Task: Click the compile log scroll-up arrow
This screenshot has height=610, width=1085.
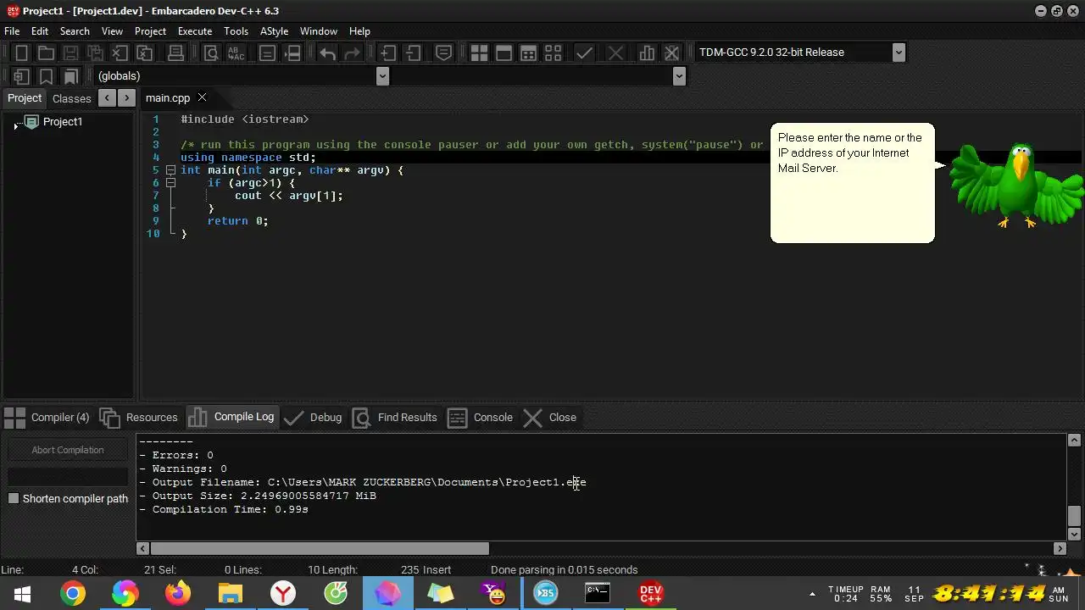Action: (1074, 440)
